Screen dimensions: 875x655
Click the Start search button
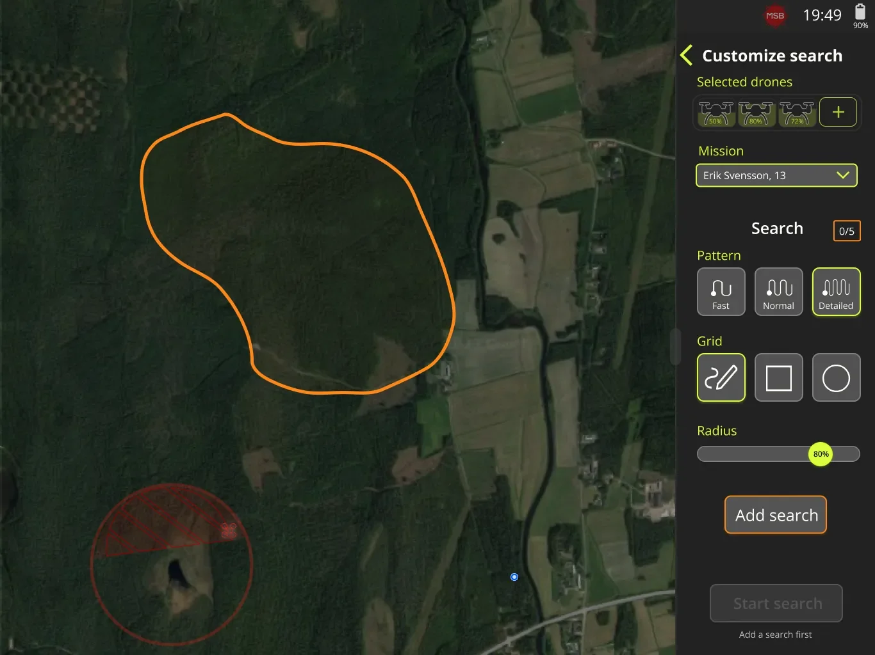tap(776, 603)
